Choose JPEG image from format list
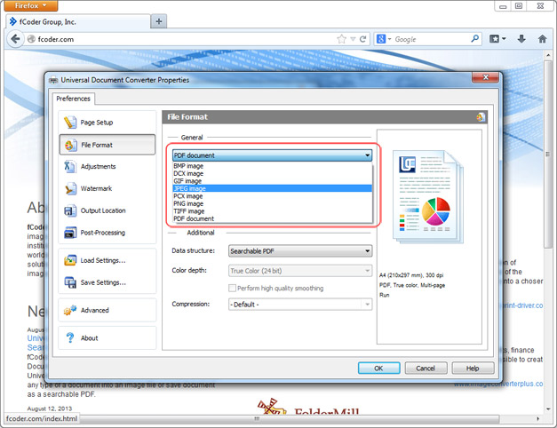 click(x=272, y=188)
